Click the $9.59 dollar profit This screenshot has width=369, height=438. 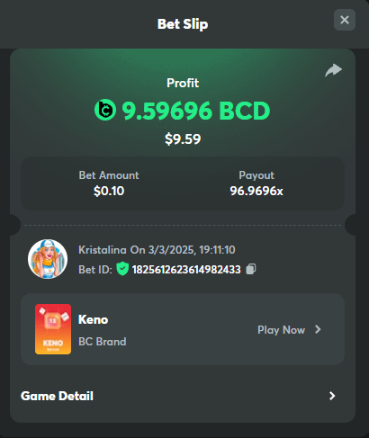tap(183, 139)
